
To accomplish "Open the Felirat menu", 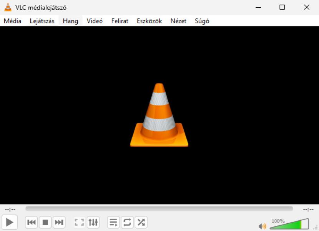I will tap(120, 21).
